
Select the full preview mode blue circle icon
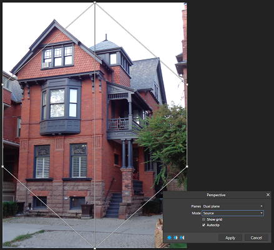[170, 237]
